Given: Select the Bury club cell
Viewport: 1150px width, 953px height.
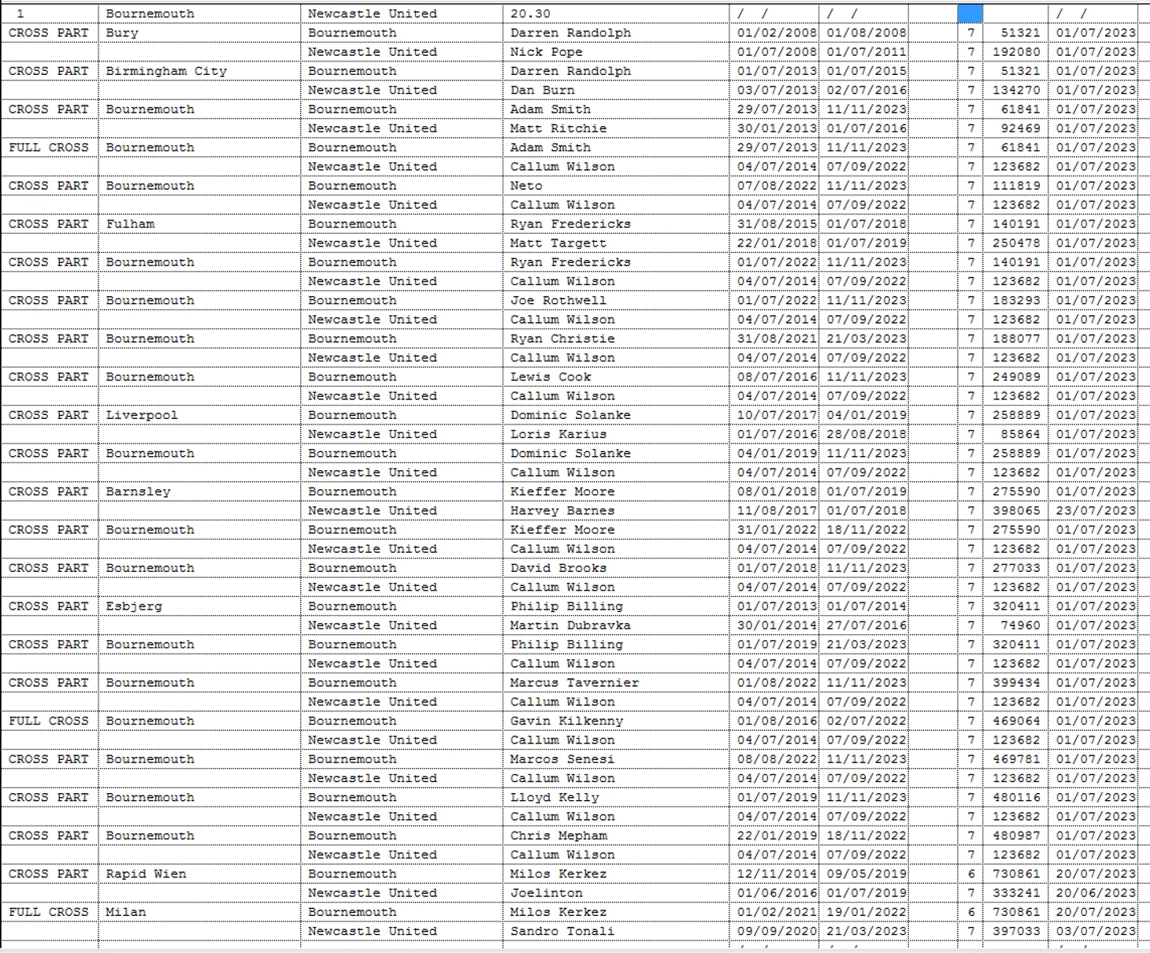Looking at the screenshot, I should (x=199, y=33).
